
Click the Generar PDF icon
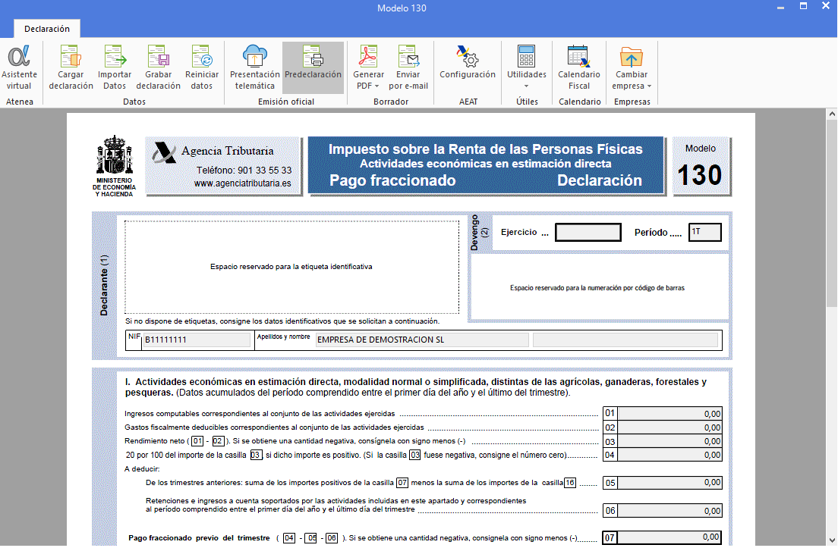point(368,55)
